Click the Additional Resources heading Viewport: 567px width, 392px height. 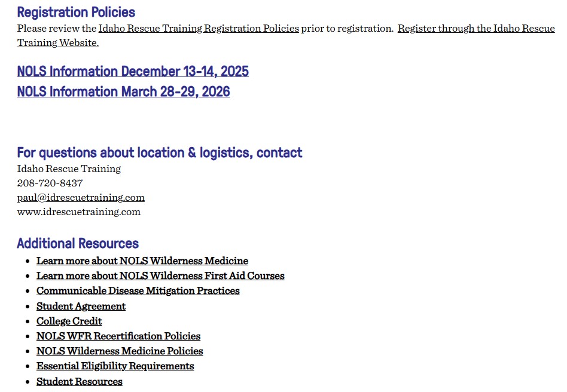pos(78,244)
